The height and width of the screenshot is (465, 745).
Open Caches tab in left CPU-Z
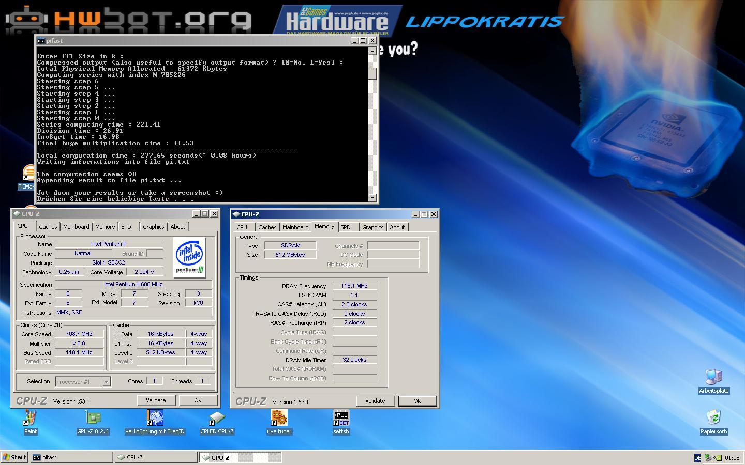point(48,227)
